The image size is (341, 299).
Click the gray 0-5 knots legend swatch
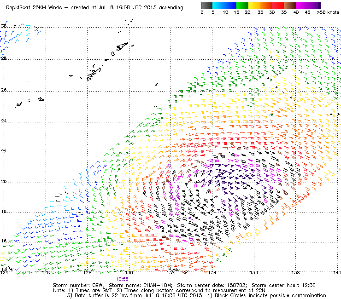coord(206,6)
